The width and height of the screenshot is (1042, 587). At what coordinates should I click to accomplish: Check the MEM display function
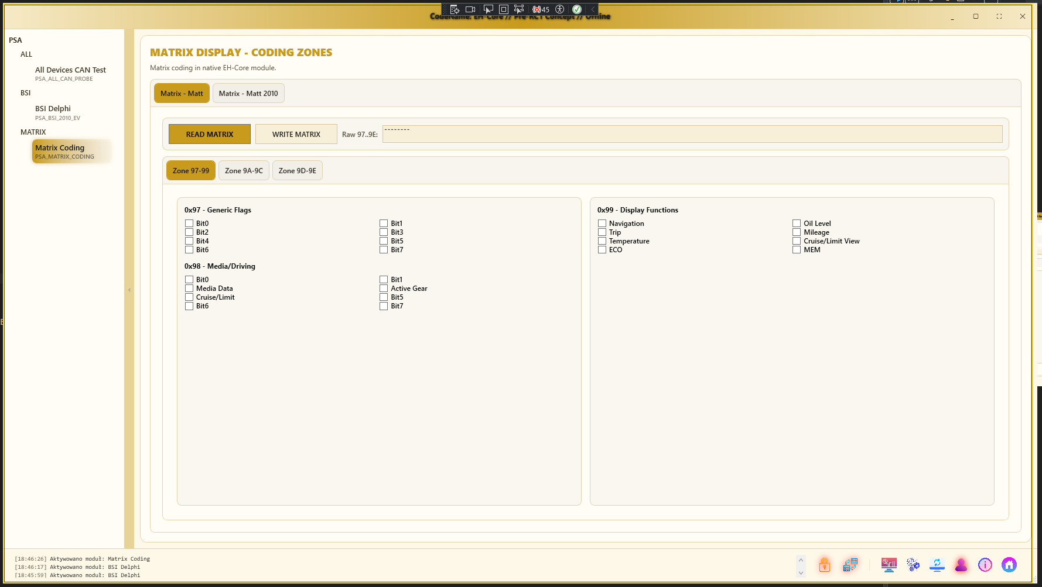click(x=797, y=250)
